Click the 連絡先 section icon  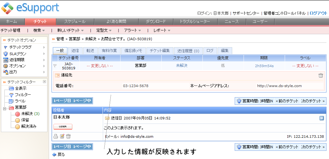click(x=57, y=75)
